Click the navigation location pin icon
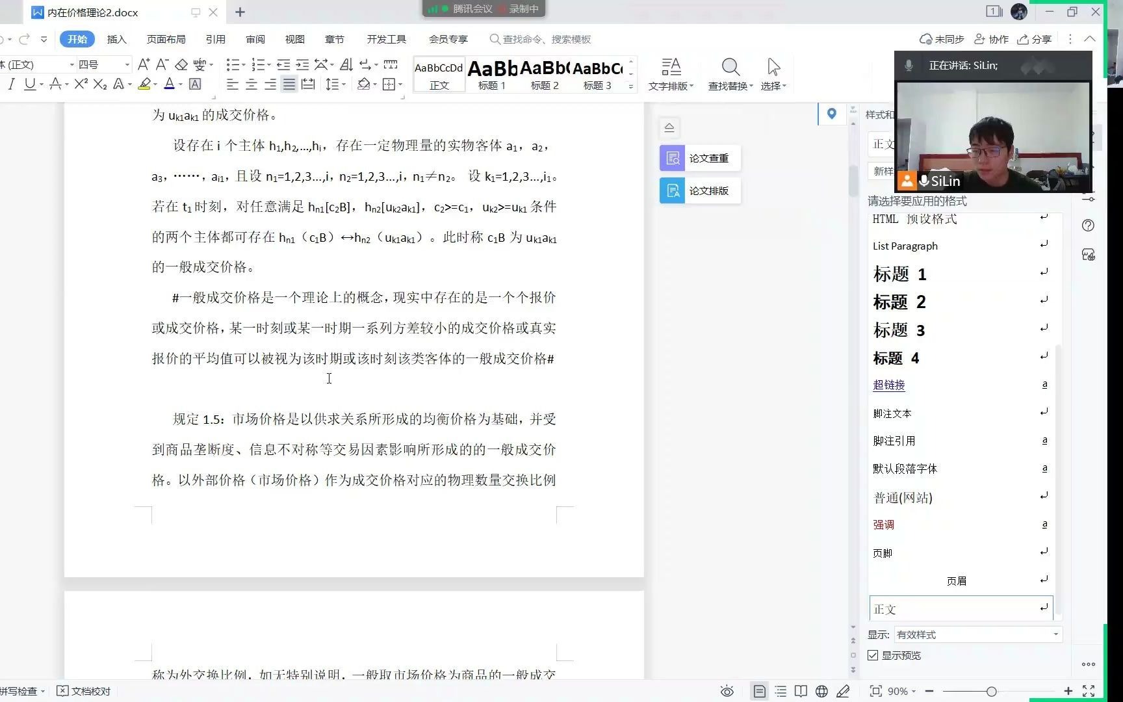Screen dimensions: 1123x702 [x=831, y=114]
